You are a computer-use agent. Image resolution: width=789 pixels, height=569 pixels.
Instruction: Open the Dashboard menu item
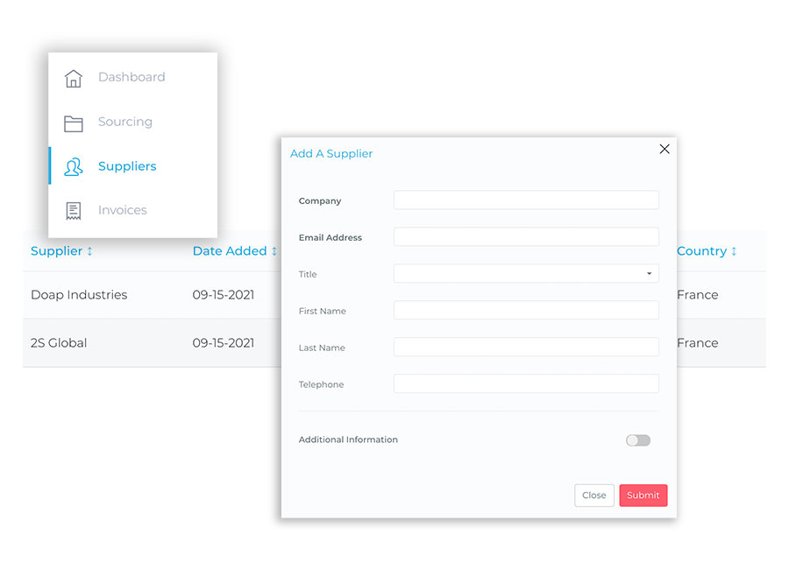coord(131,77)
